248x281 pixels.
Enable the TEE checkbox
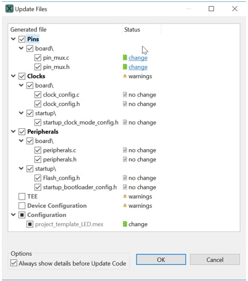point(22,197)
